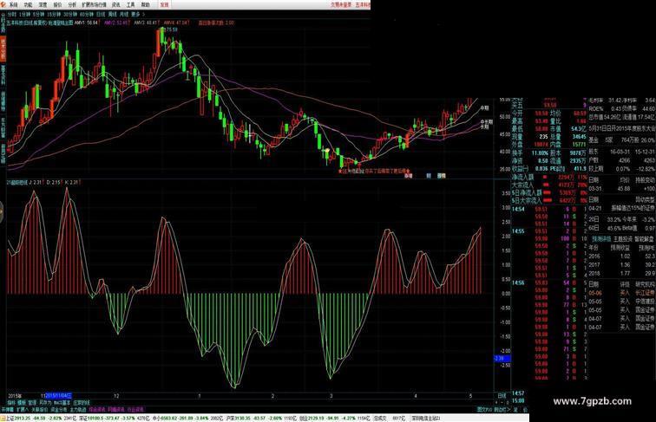Click the 14:54 trade tick row

[549, 209]
